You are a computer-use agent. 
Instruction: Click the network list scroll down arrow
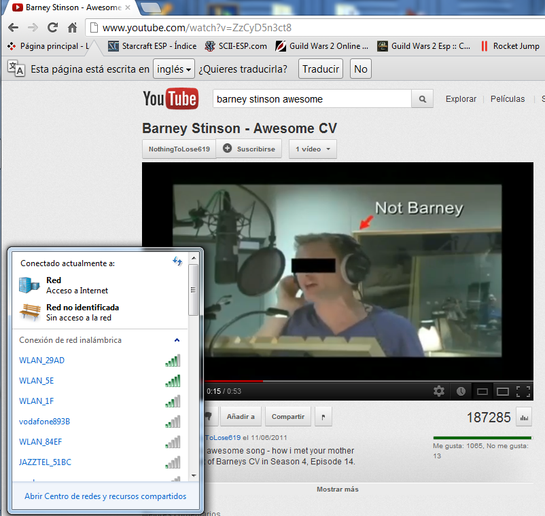click(x=194, y=476)
